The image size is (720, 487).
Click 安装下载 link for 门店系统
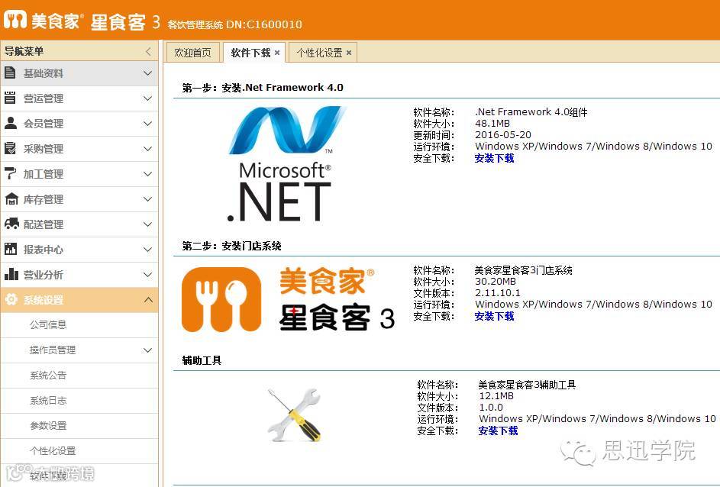point(494,316)
